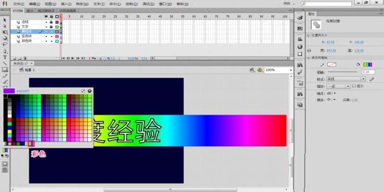Click the Edit Symbols icon
The width and height of the screenshot is (384, 192).
[x=260, y=70]
